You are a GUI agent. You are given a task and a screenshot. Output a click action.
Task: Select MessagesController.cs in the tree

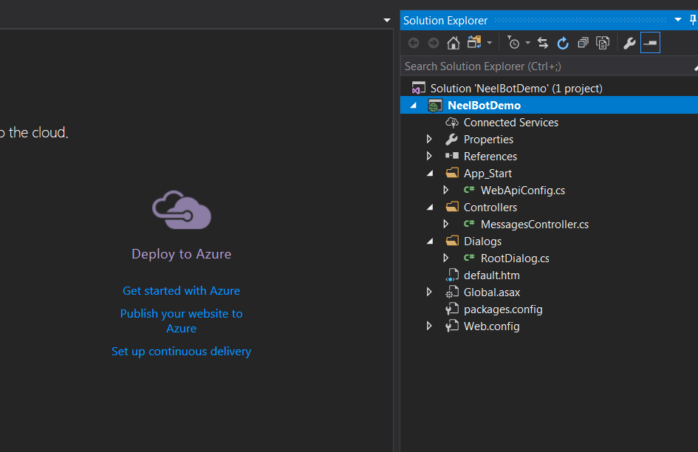534,225
